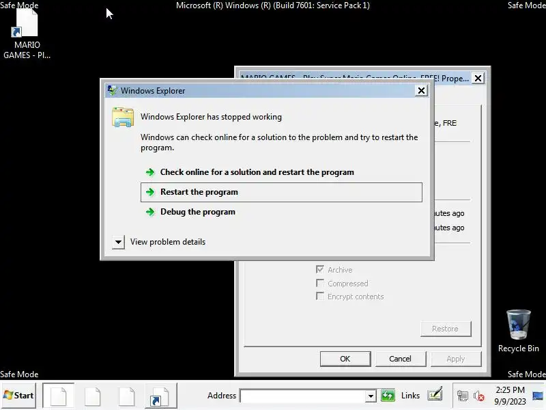Screen dimensions: 546x410
Task: Click the Windows Explorer folder icon in dialog
Action: [x=123, y=118]
